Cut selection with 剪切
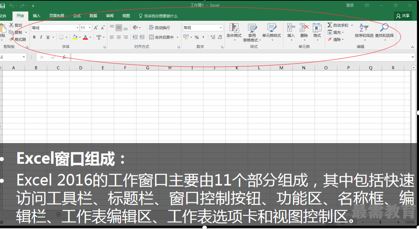Viewport: 419px width, 229px height. (x=16, y=25)
